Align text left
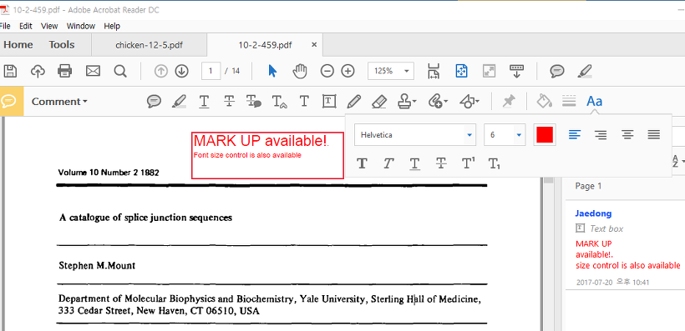The width and height of the screenshot is (685, 331). (575, 135)
